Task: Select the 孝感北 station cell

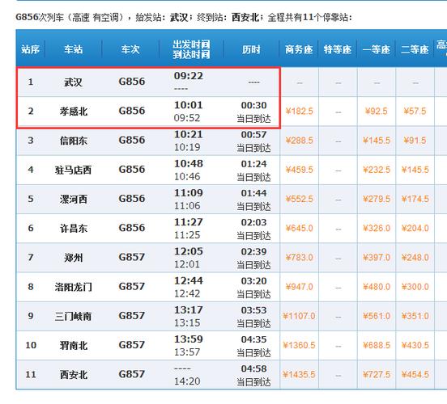Action: coord(74,112)
